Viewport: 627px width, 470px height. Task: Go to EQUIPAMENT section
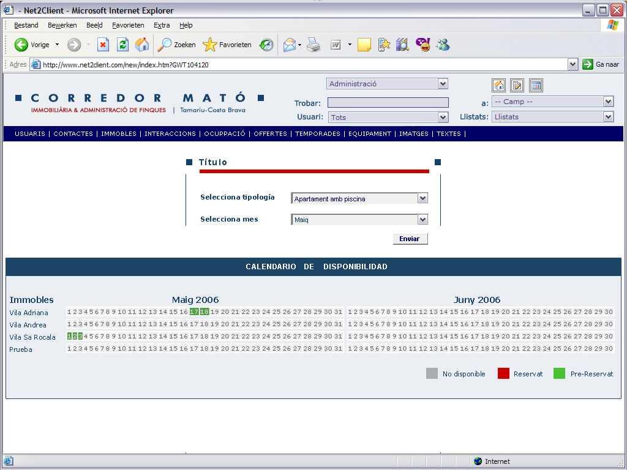[x=369, y=134]
